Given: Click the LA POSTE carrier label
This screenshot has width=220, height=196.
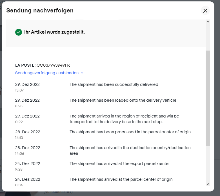Looking at the screenshot, I should tap(25, 65).
